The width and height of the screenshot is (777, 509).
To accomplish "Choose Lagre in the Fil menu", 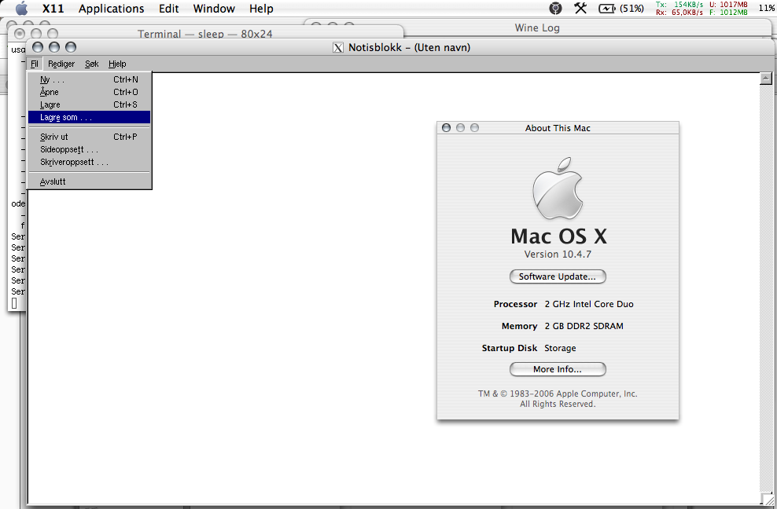I will (89, 104).
